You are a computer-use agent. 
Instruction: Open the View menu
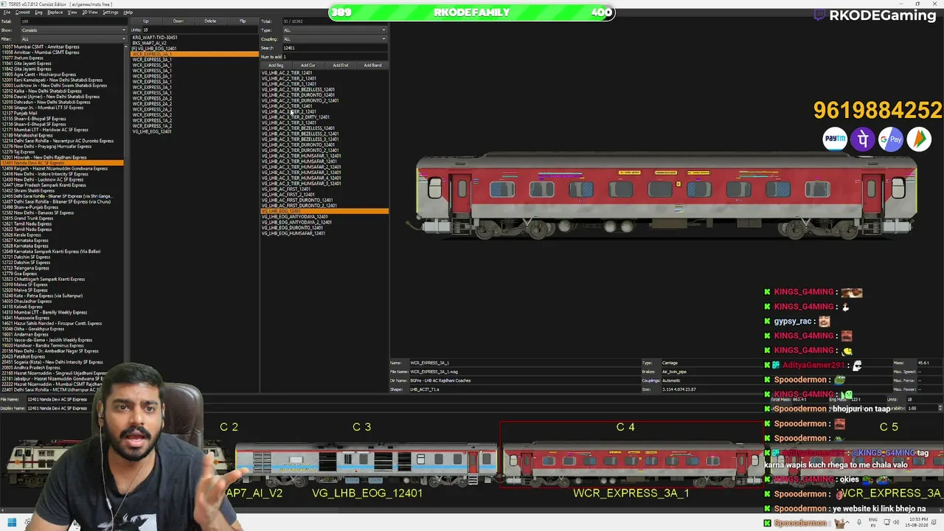[x=72, y=13]
